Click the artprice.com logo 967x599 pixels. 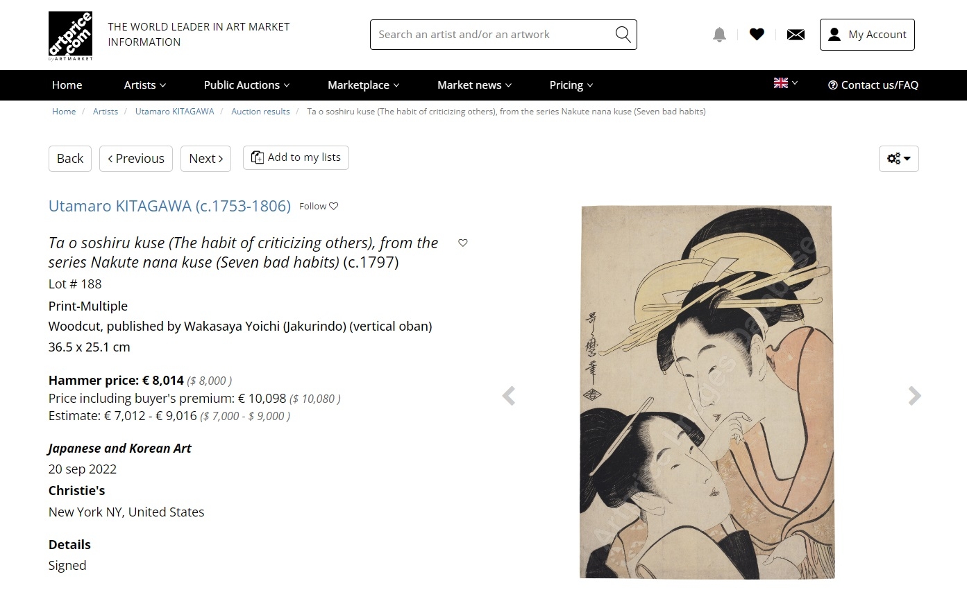tap(70, 36)
